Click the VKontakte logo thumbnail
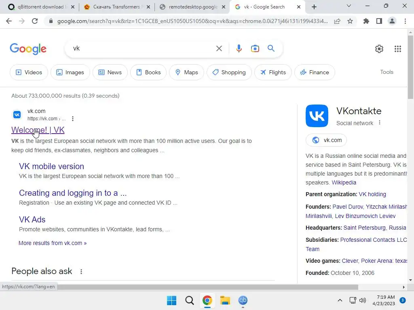The image size is (414, 310). click(317, 116)
